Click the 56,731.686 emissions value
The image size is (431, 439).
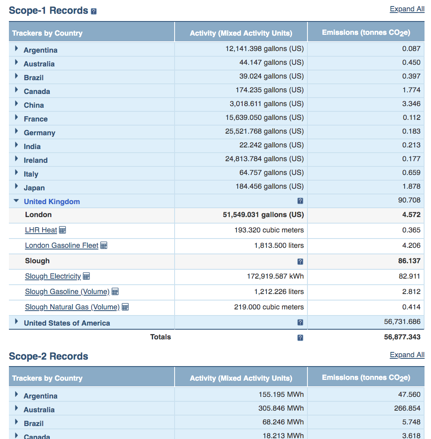point(402,322)
